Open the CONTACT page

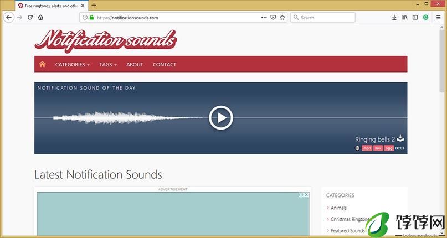165,64
